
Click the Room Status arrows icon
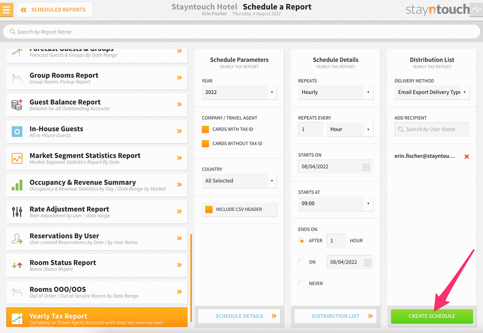click(x=17, y=265)
